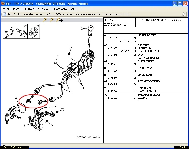Click the PATTE ARRET row title
Viewport: 189px width, 149px height.
point(145,61)
